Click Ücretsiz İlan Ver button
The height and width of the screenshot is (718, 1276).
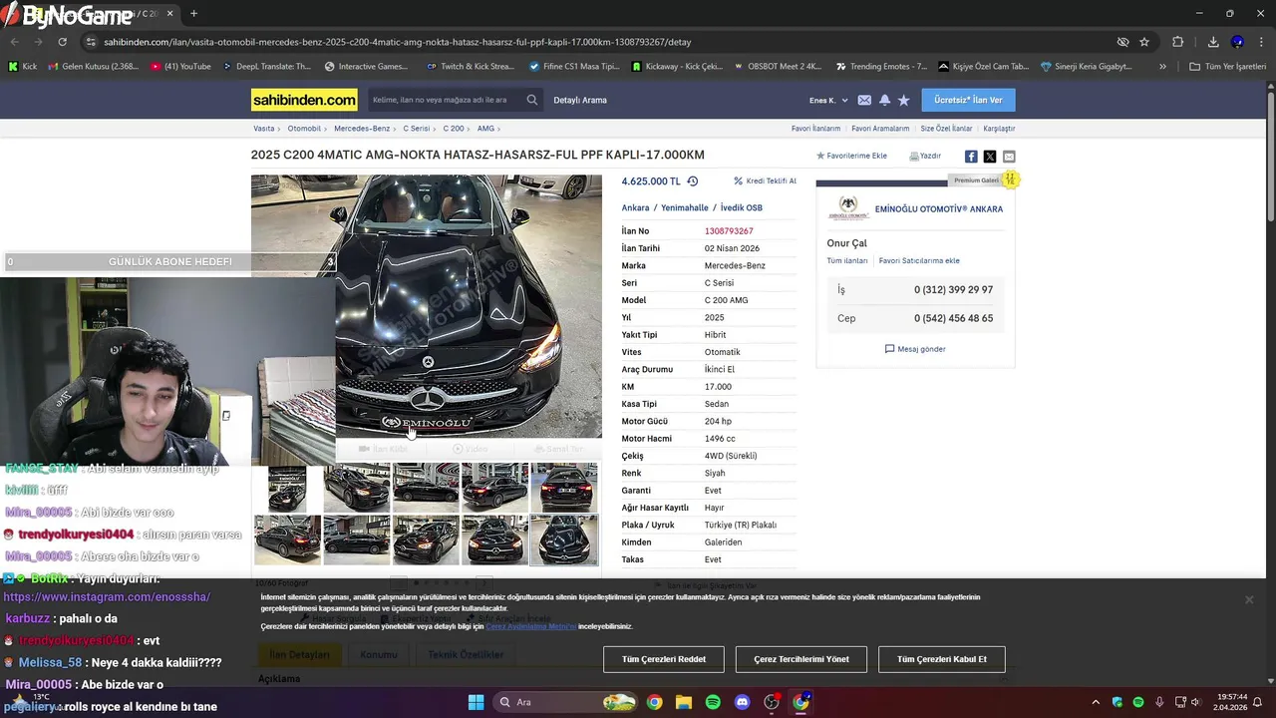coord(968,100)
